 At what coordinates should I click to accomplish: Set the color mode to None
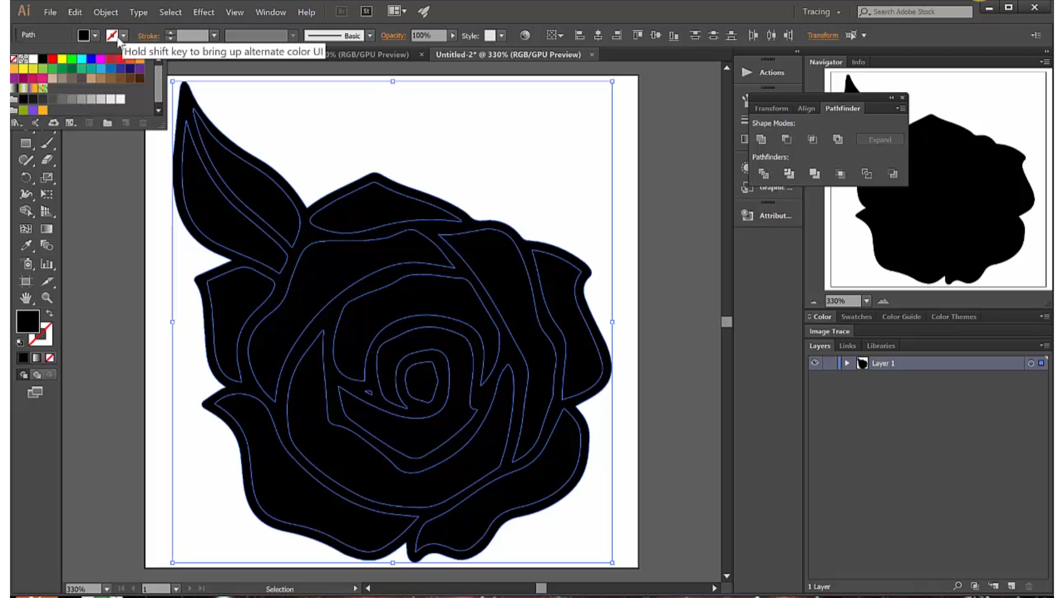pos(50,358)
